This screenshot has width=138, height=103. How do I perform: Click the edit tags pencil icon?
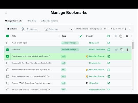tap(81, 36)
